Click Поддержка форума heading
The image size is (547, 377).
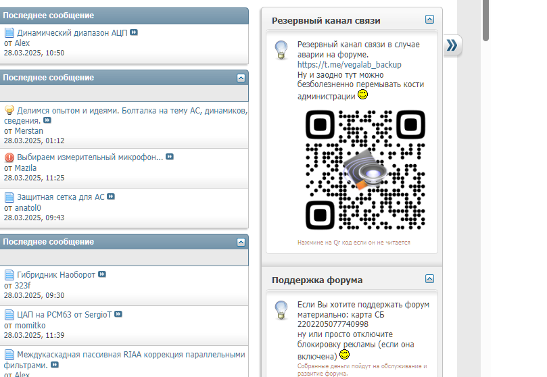[317, 280]
